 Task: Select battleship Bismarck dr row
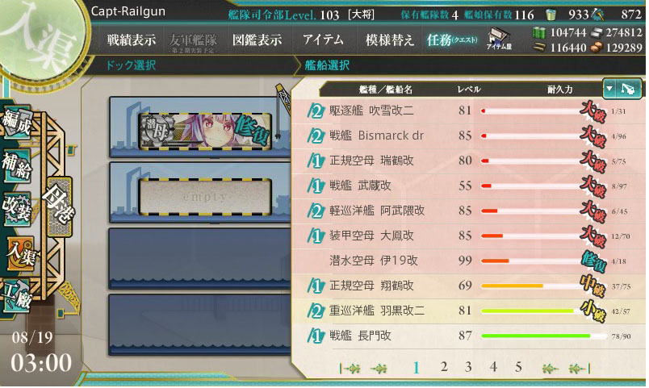tap(467, 136)
